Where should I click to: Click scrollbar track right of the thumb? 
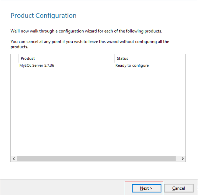click(178, 159)
